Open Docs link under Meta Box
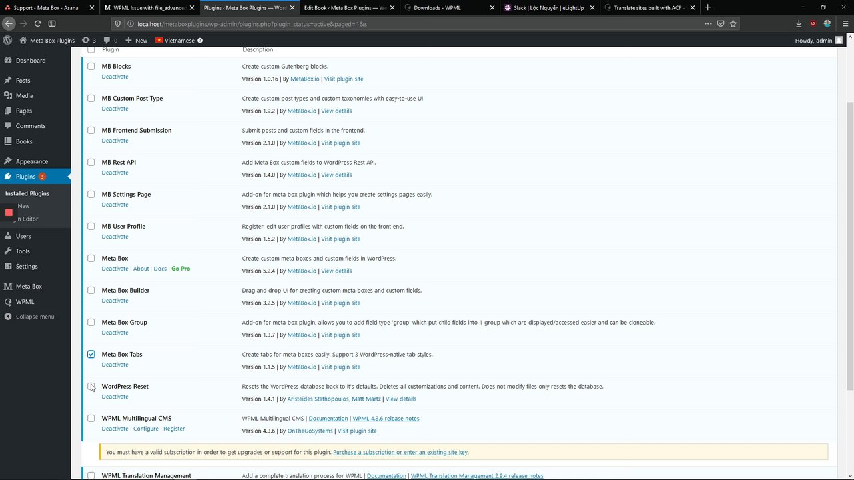854x480 pixels. [x=160, y=269]
